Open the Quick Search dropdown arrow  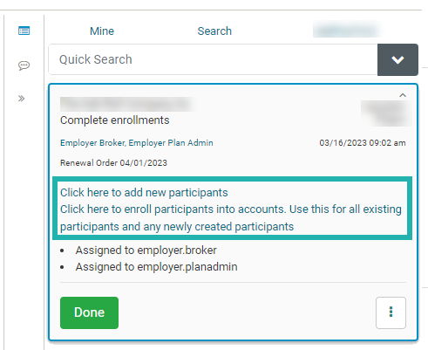point(397,59)
